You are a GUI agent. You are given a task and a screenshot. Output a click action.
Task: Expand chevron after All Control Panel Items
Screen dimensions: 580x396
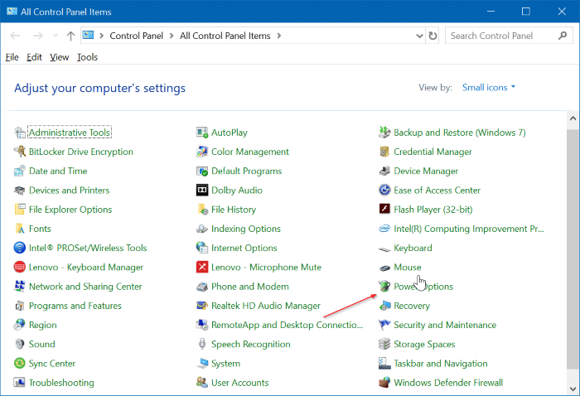[279, 36]
